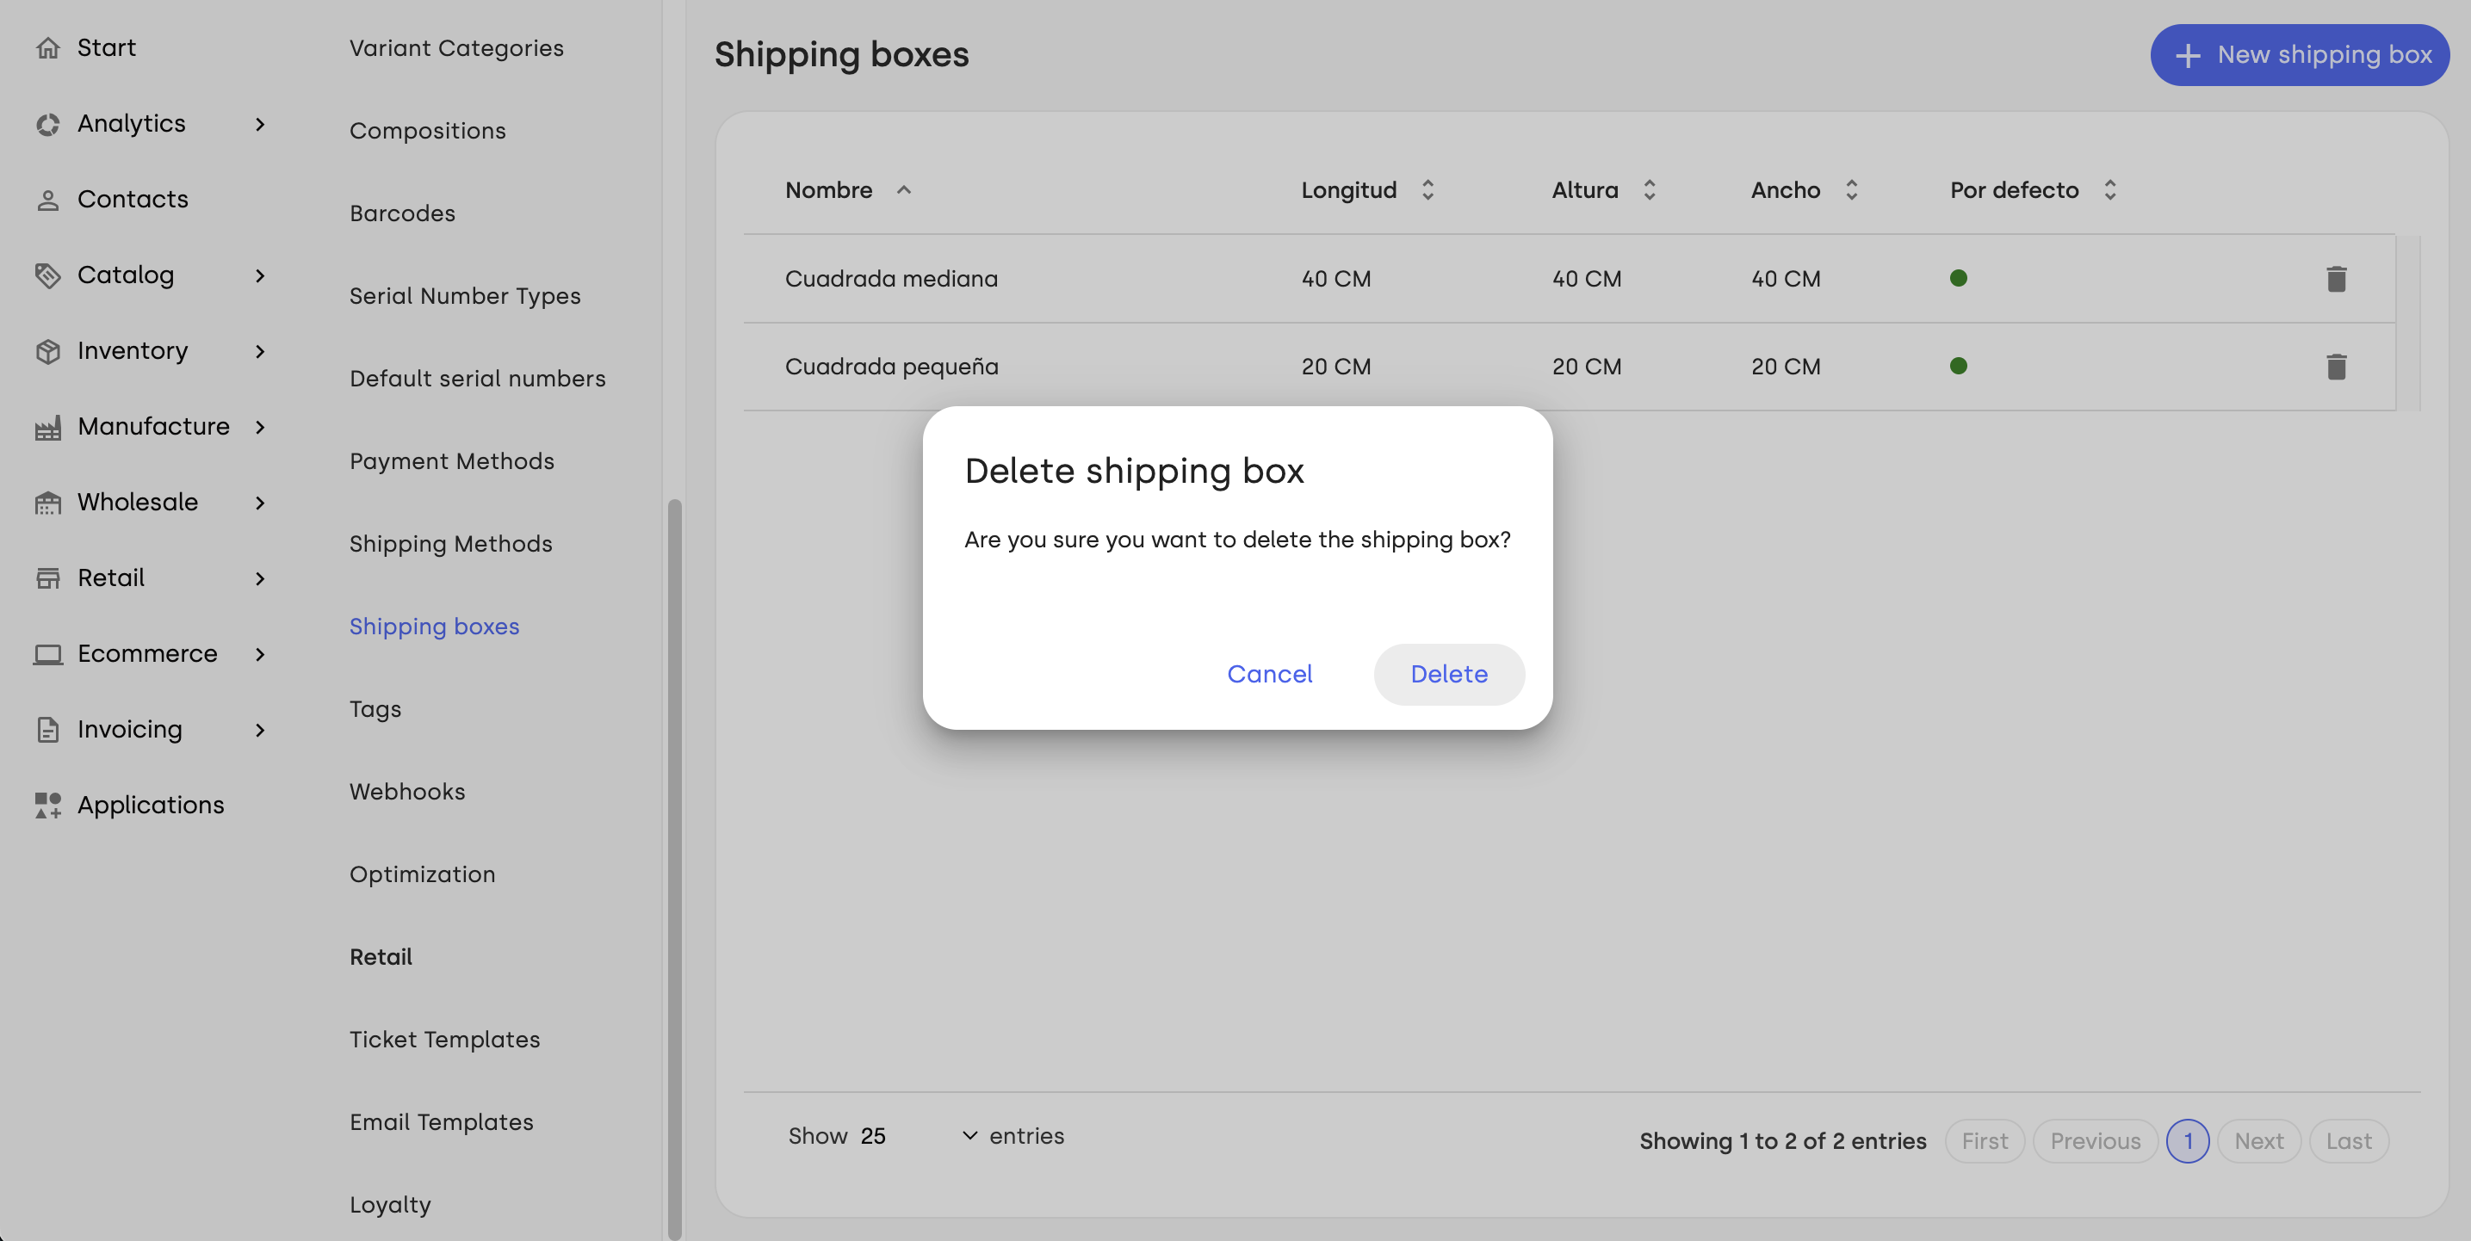Open the Show 25 entries dropdown
2471x1241 pixels.
tap(918, 1135)
